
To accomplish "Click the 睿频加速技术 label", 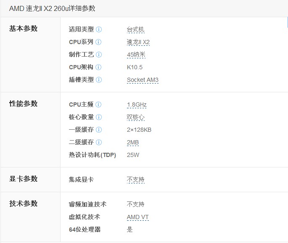I will point(87,204).
